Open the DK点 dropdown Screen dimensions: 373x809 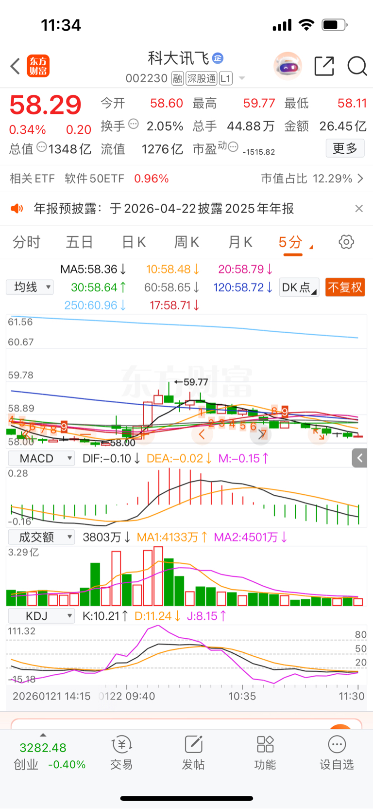[x=299, y=287]
